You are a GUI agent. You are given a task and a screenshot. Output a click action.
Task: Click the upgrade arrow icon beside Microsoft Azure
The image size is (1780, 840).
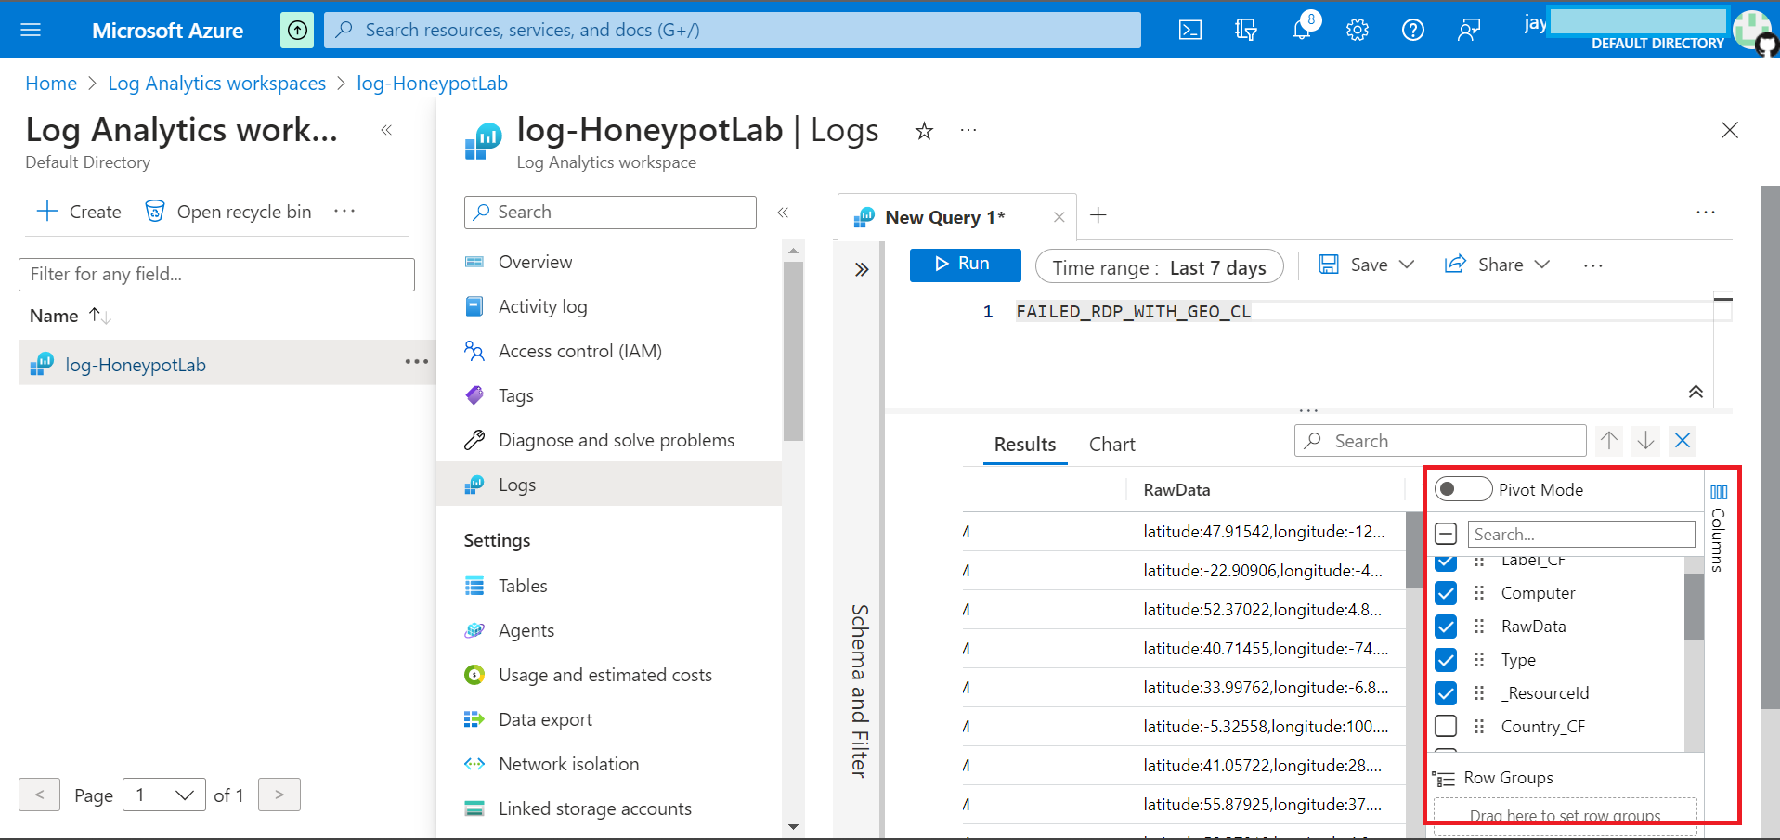[x=297, y=30]
